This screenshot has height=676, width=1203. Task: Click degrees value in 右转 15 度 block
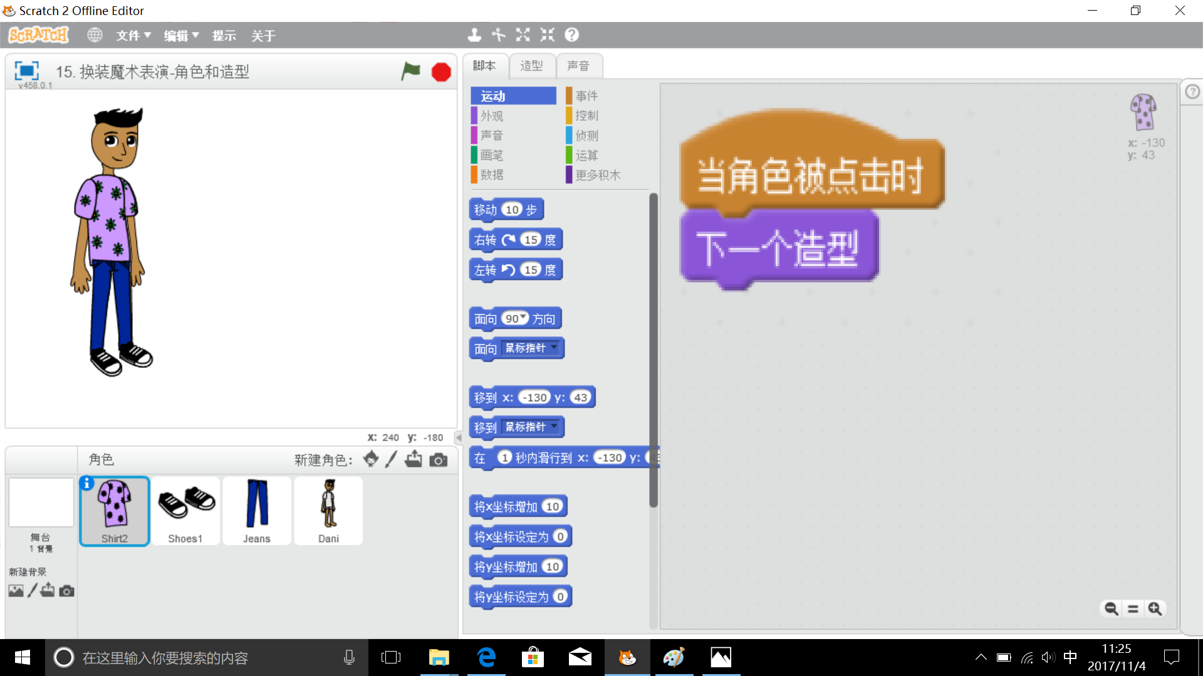tap(531, 239)
